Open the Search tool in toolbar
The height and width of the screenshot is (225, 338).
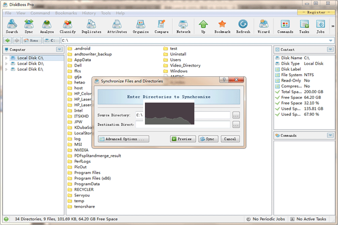pyautogui.click(x=12, y=27)
